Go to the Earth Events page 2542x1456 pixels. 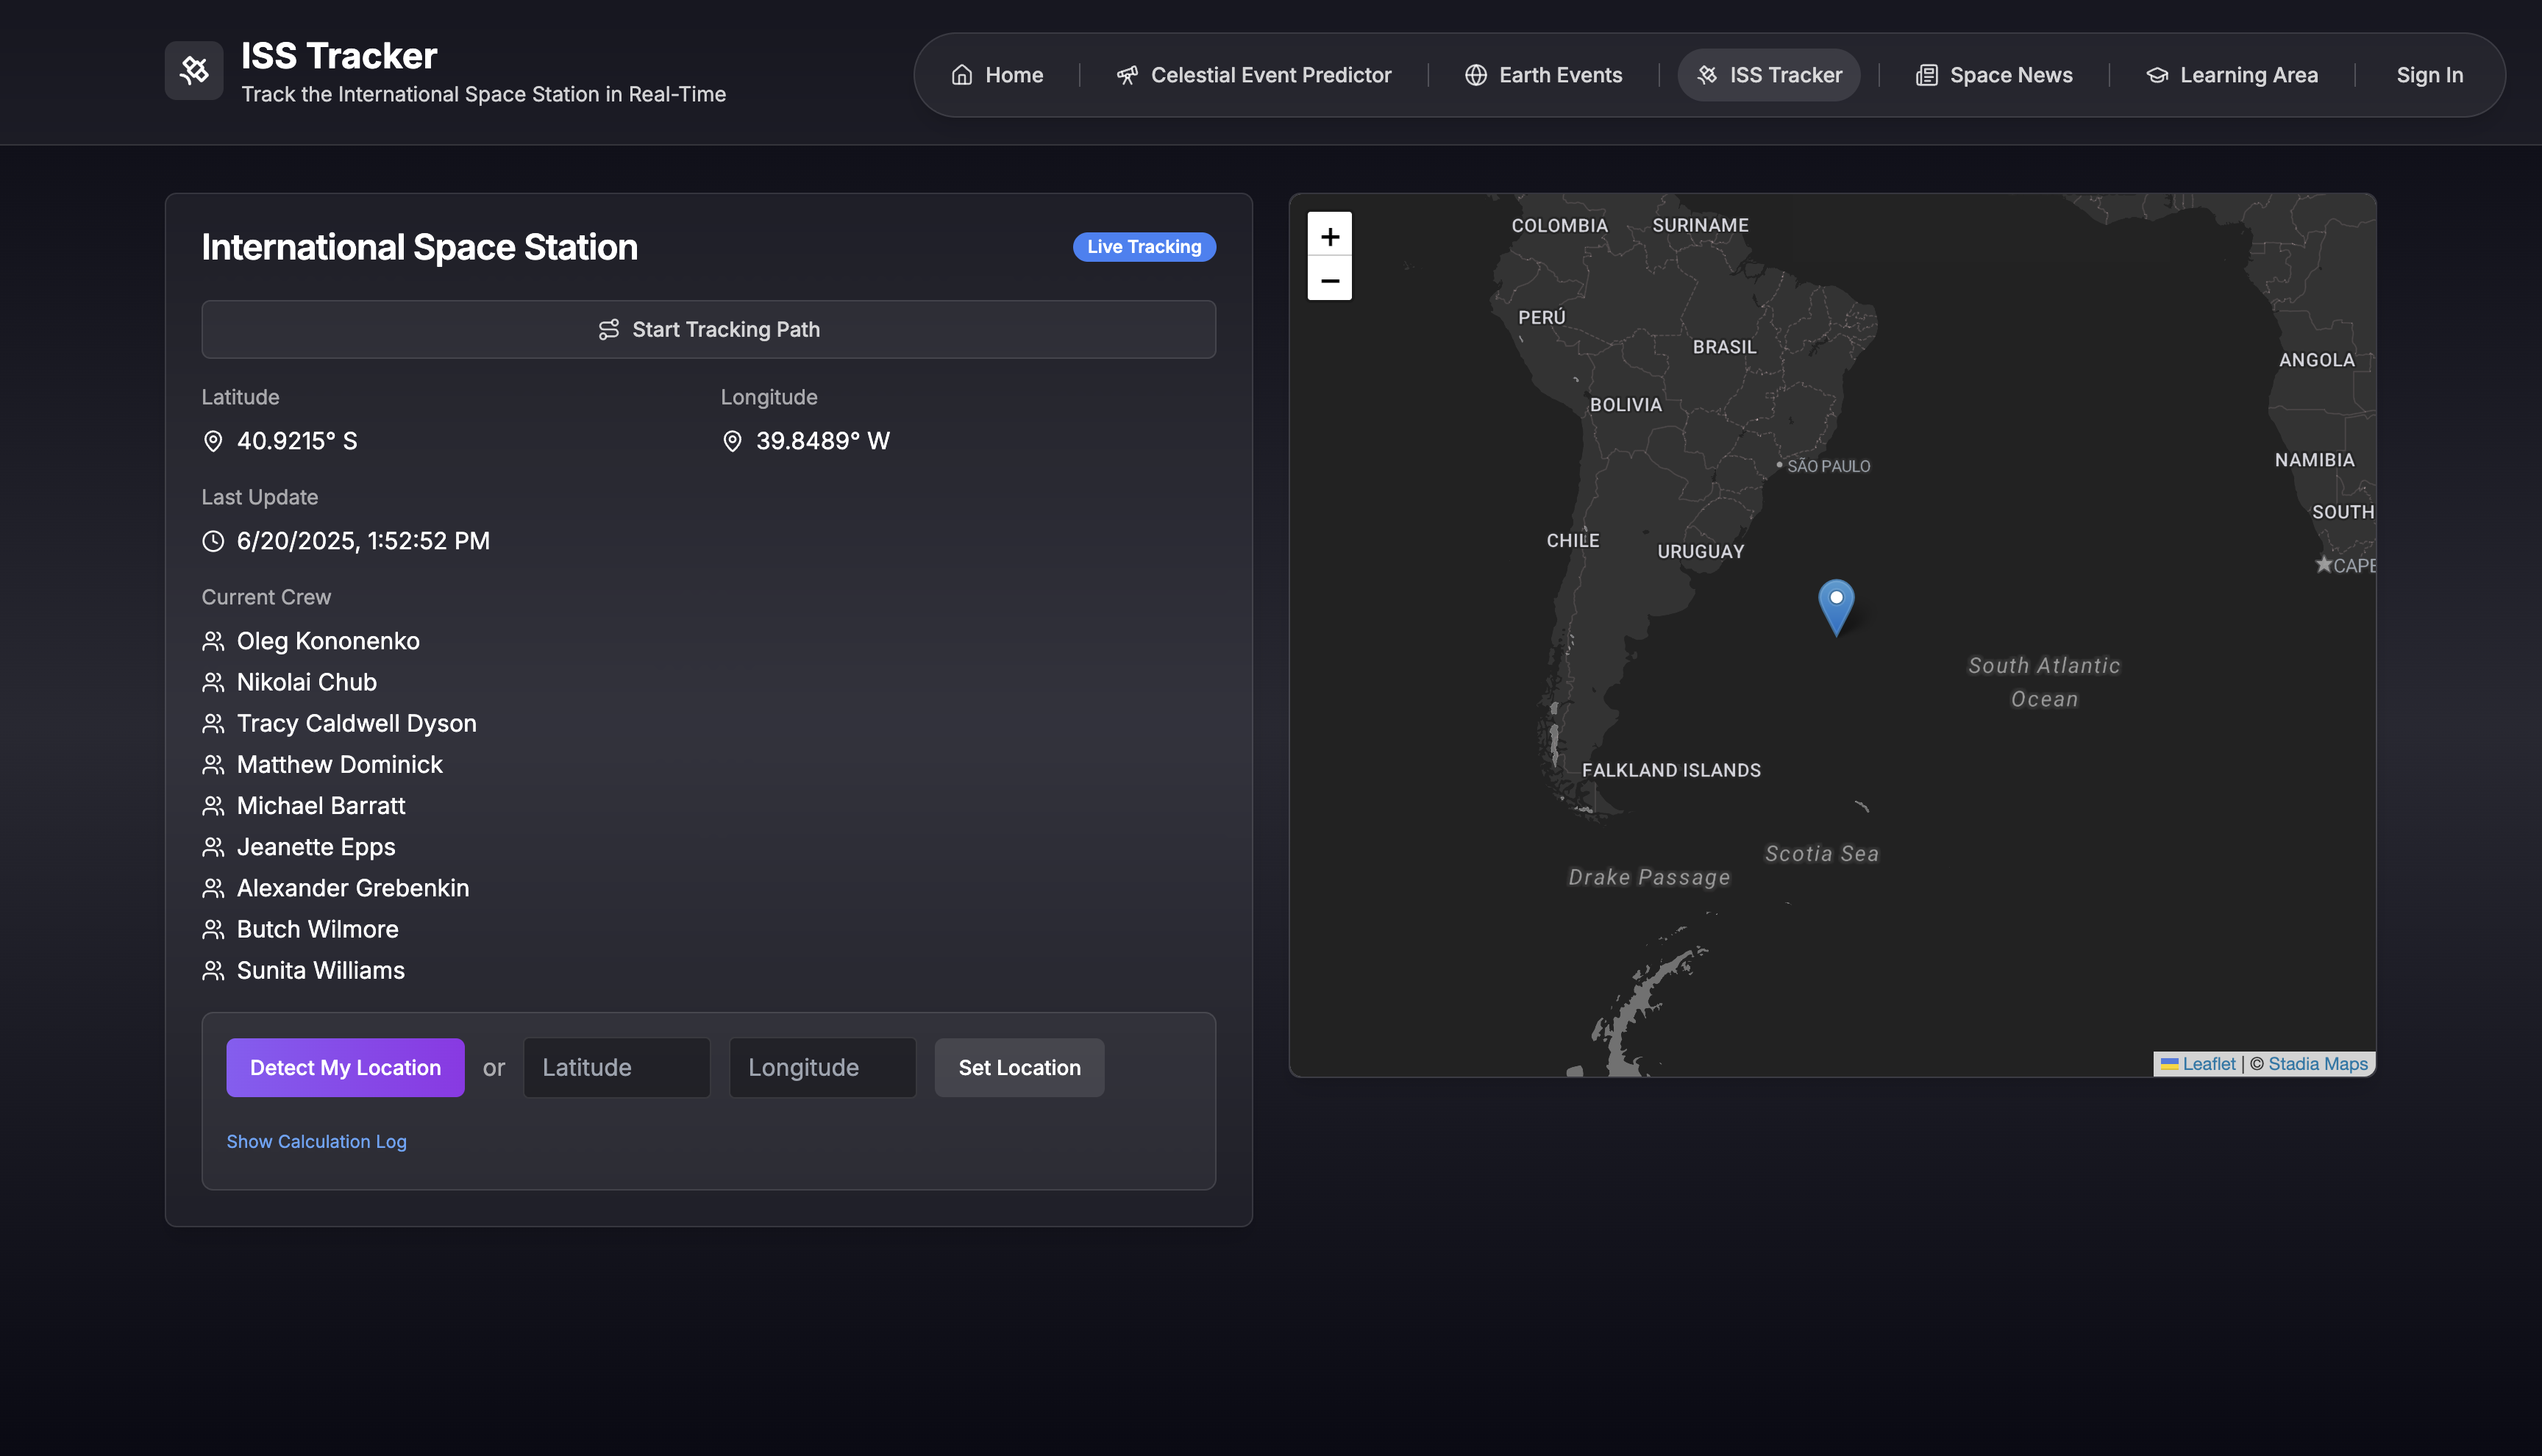1543,75
